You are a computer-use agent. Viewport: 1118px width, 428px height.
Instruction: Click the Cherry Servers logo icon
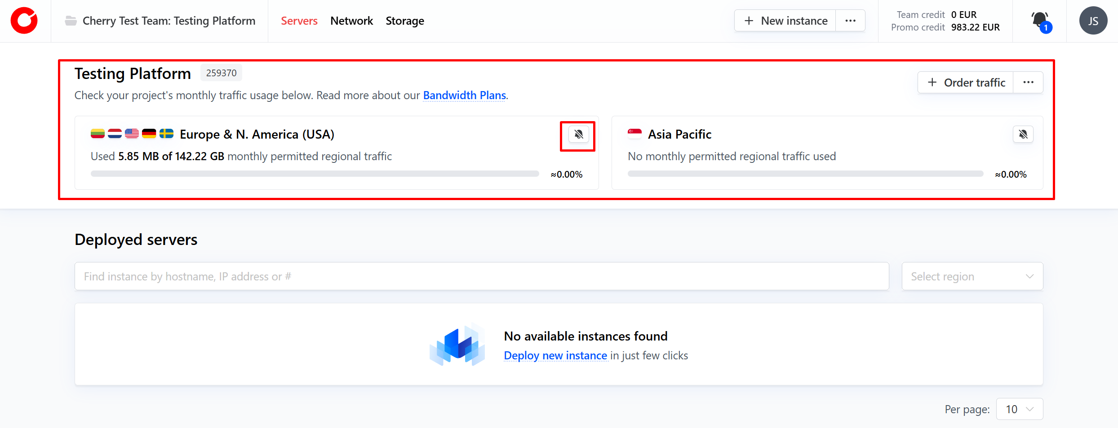click(x=24, y=21)
